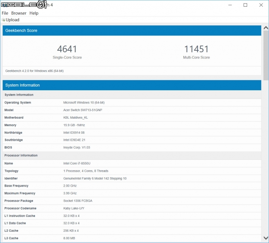
Task: Maximize the Geekbench window
Action: point(245,5)
